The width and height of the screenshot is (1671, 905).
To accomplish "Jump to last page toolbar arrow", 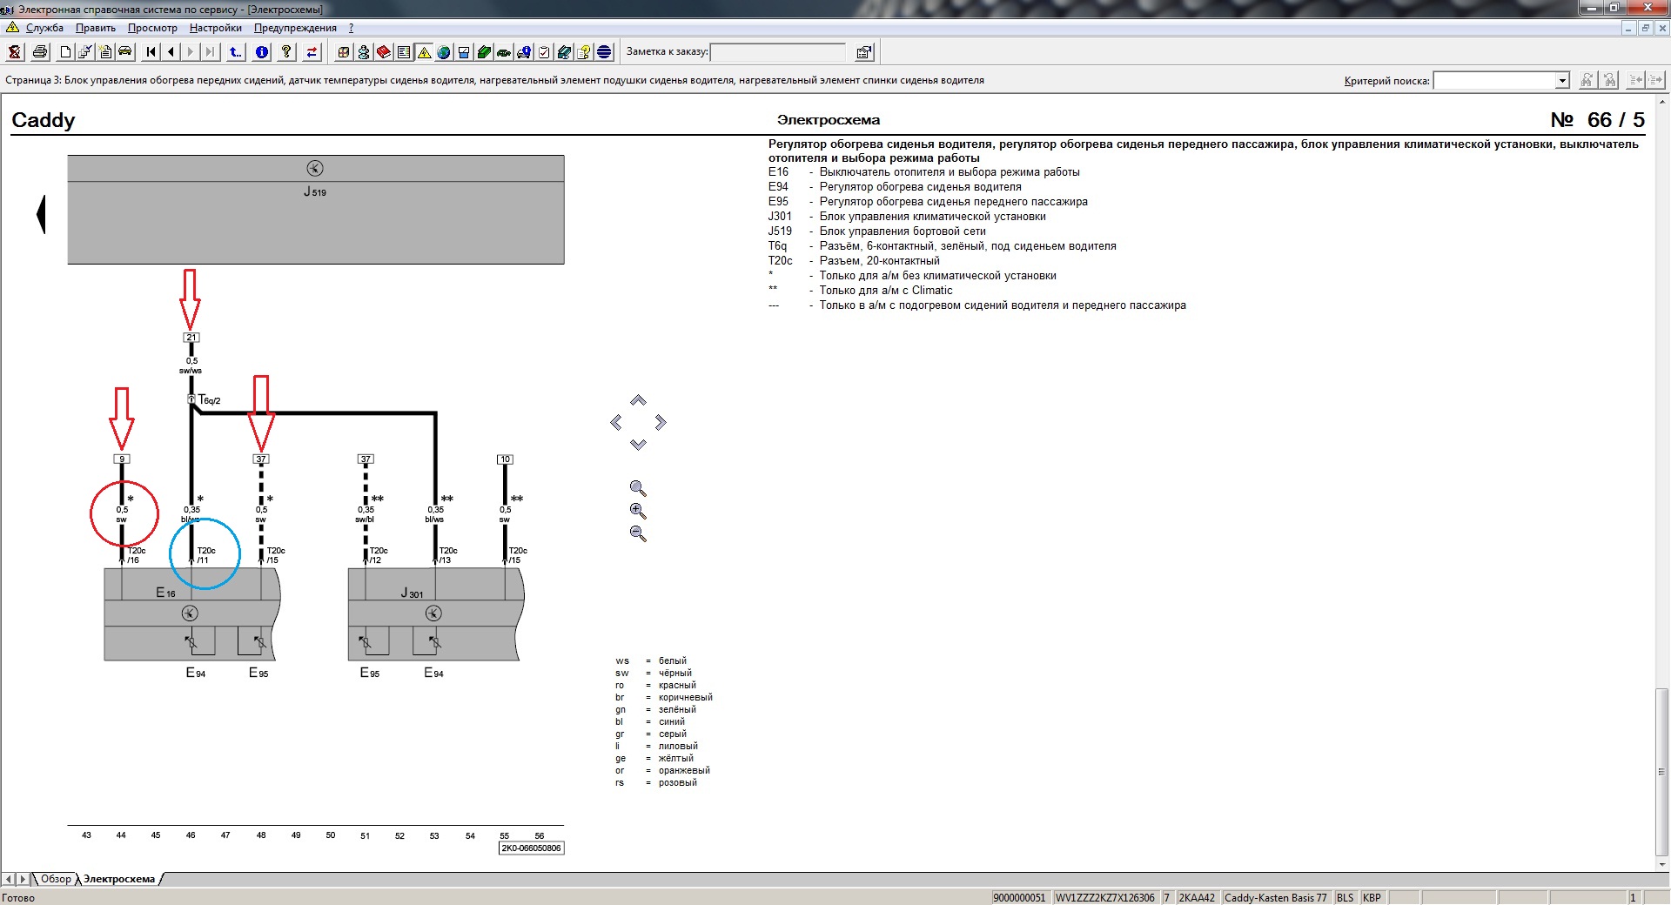I will click(x=211, y=52).
